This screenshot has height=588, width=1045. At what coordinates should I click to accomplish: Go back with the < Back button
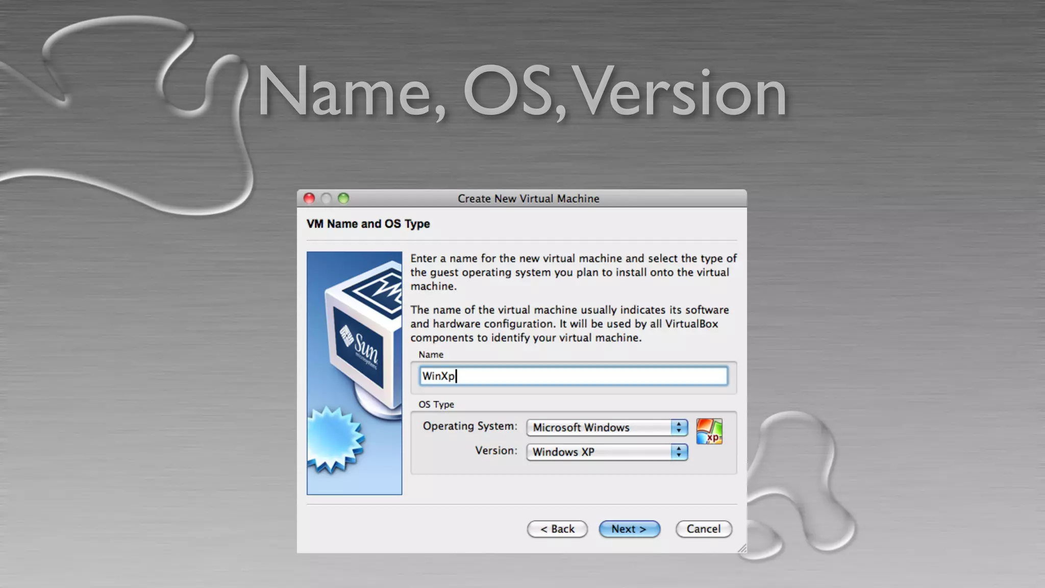557,529
